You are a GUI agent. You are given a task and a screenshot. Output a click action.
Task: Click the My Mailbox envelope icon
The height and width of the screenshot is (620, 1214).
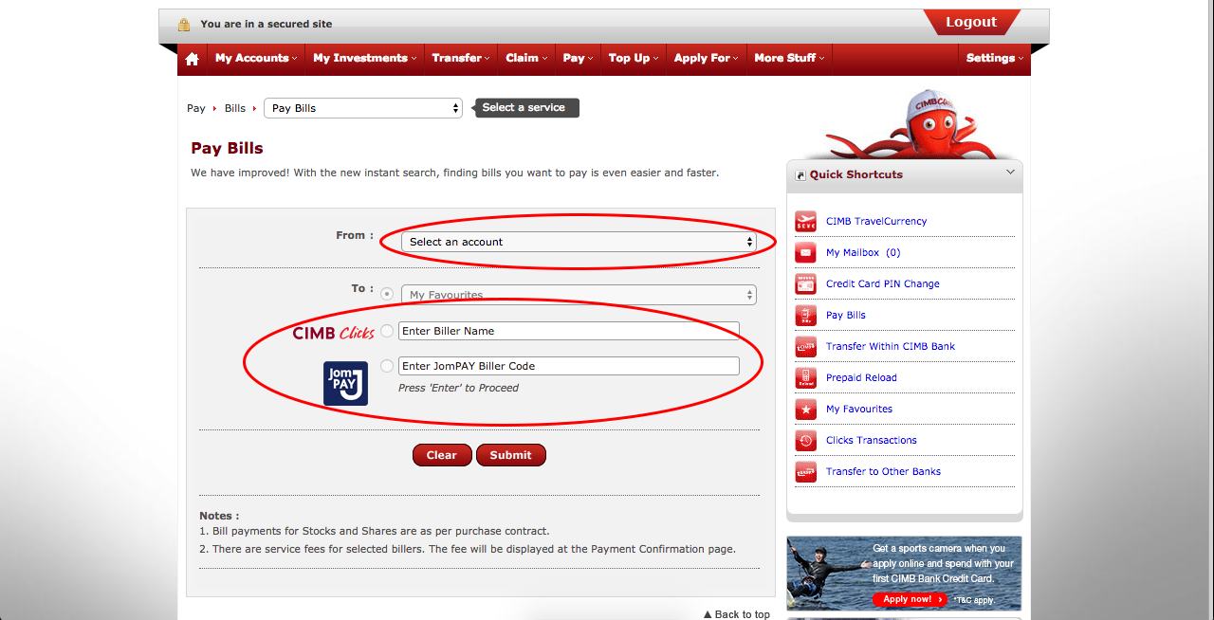tap(806, 252)
